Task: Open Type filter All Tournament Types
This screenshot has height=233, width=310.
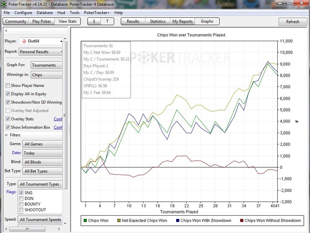Action: (x=40, y=184)
